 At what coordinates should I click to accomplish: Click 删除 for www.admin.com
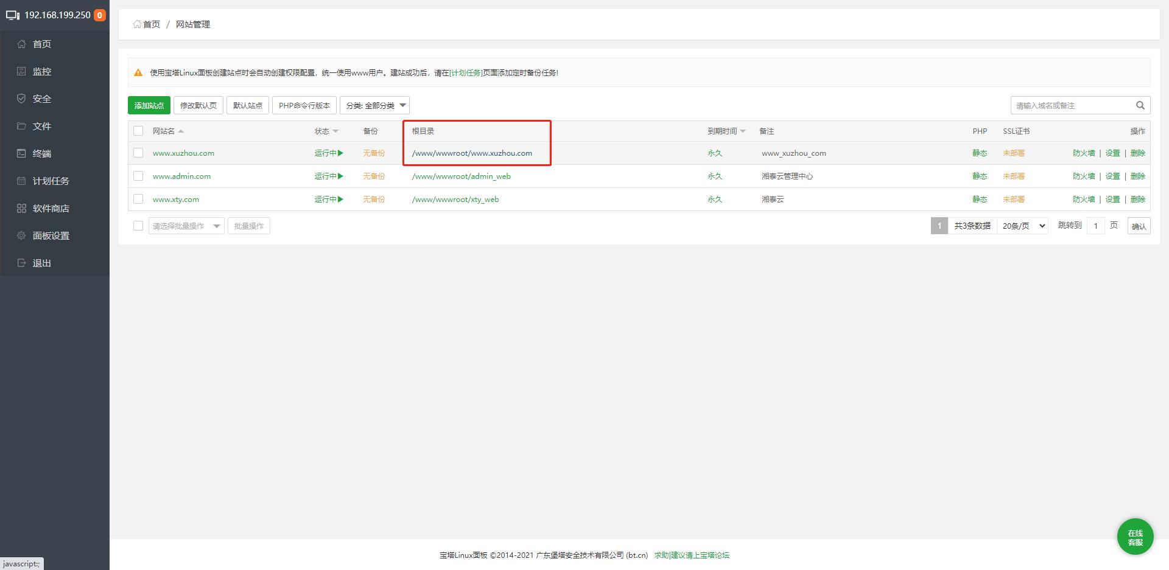coord(1137,176)
